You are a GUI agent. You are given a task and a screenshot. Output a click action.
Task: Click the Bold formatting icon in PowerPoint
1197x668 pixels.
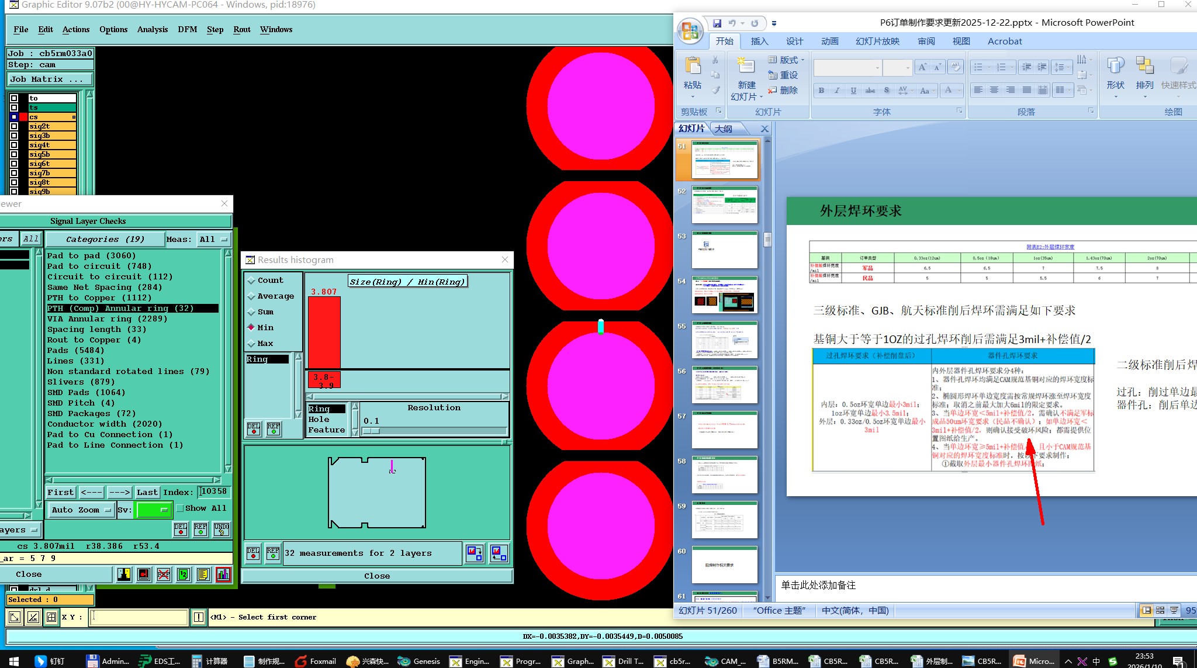pyautogui.click(x=821, y=91)
